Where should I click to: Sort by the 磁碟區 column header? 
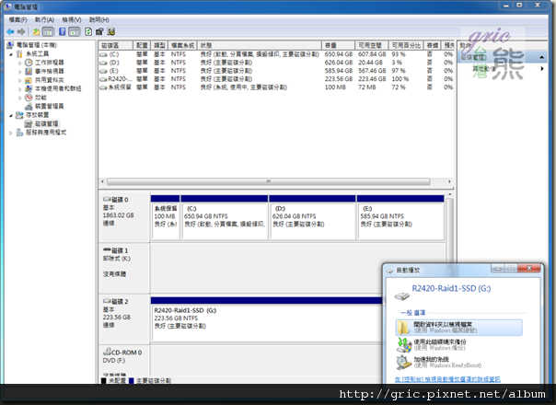click(x=116, y=45)
